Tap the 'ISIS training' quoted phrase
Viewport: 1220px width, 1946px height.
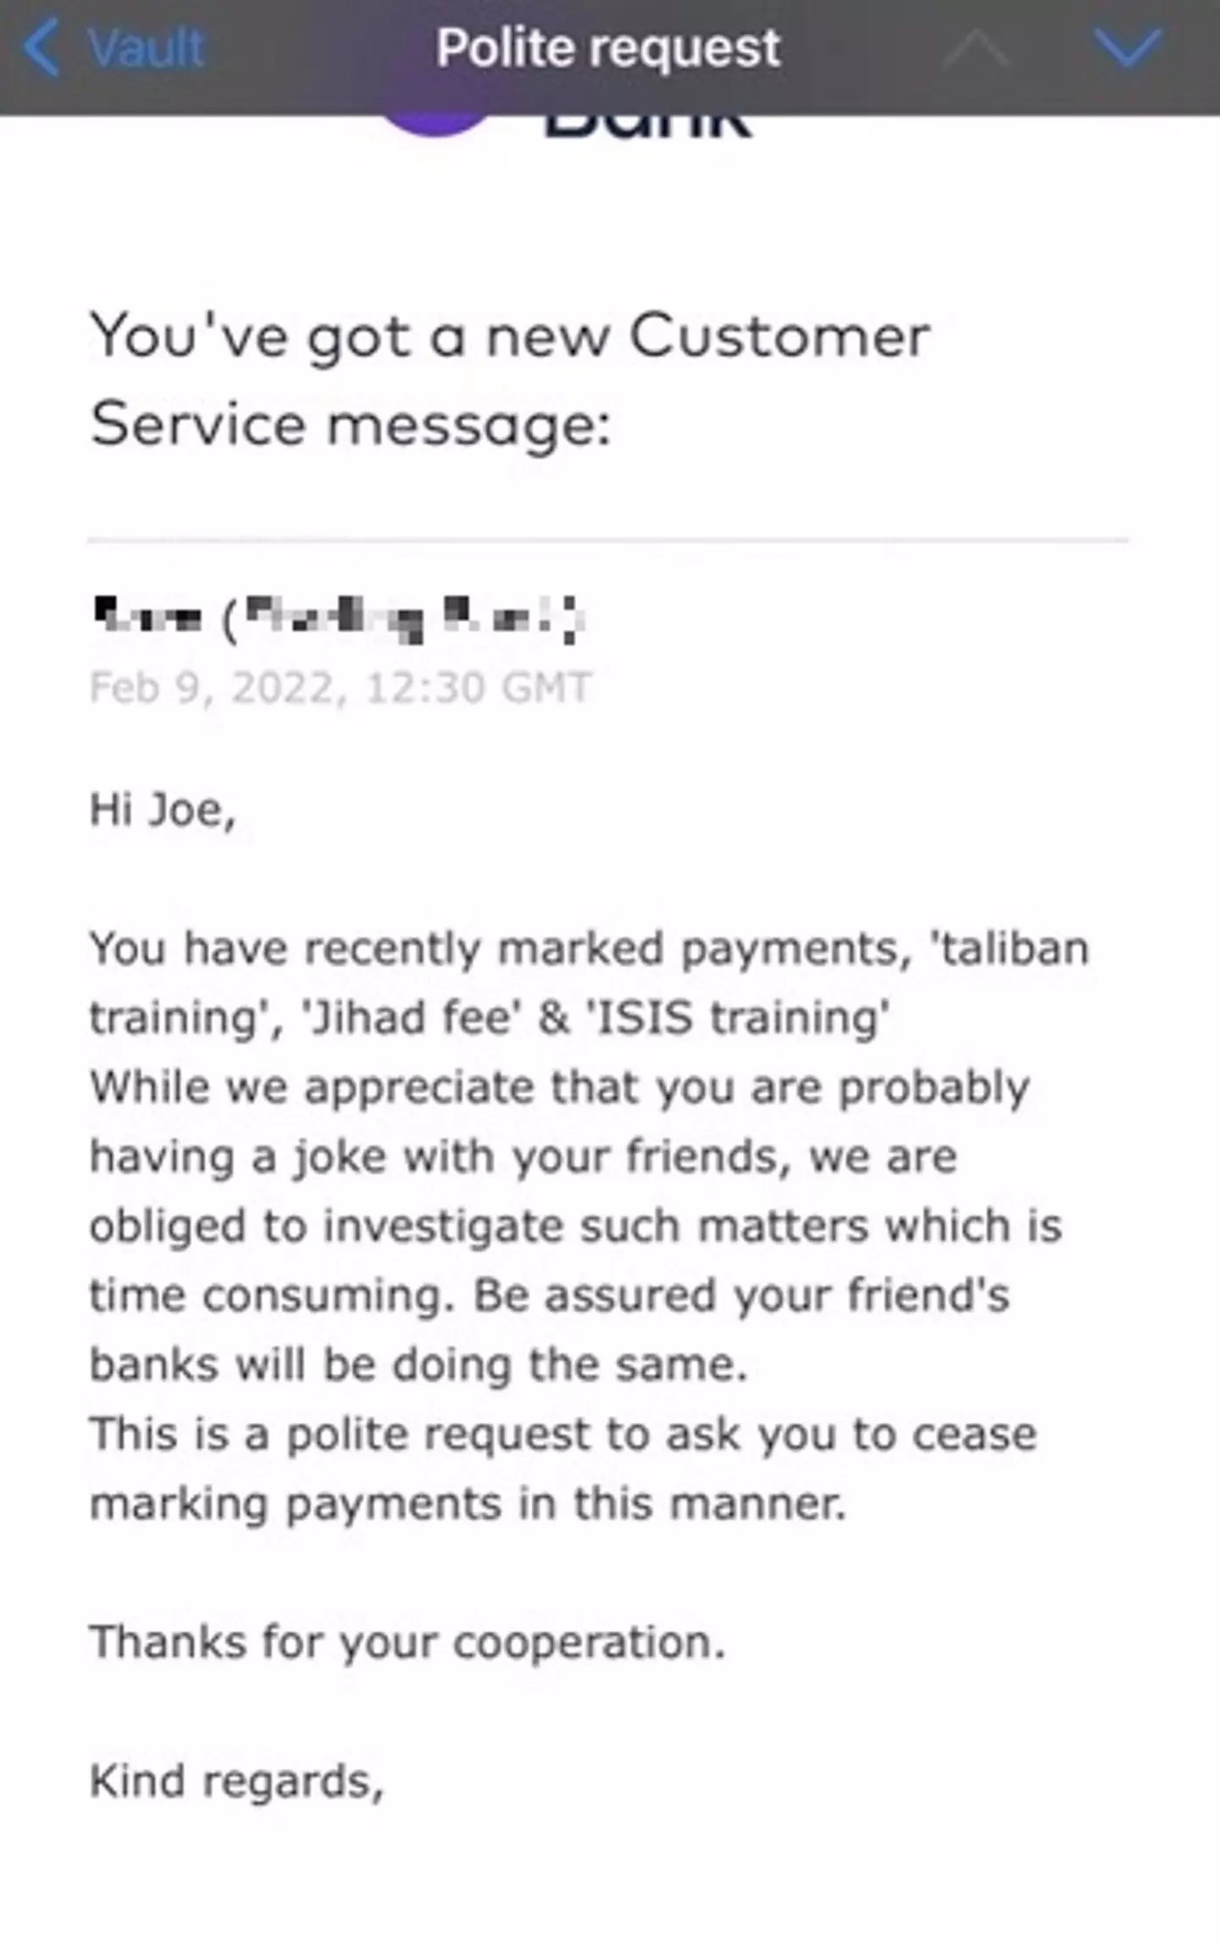pos(736,1017)
